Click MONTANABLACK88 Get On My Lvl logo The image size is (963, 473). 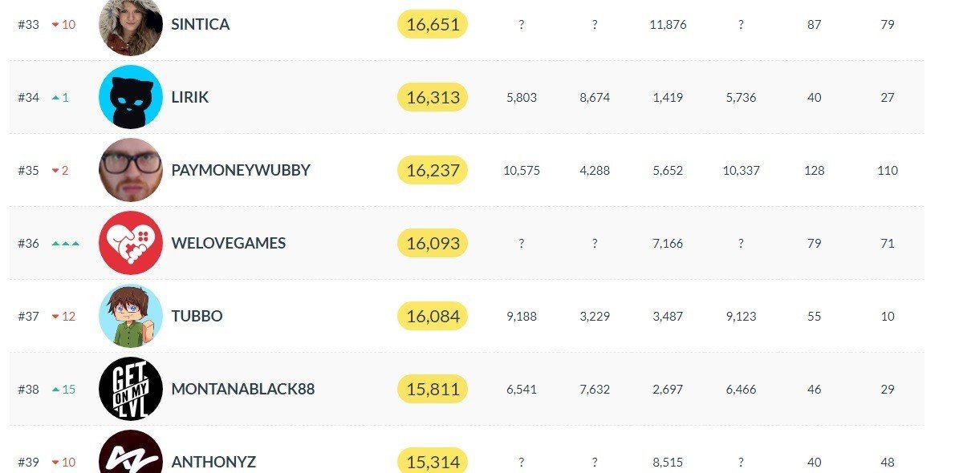click(x=131, y=389)
